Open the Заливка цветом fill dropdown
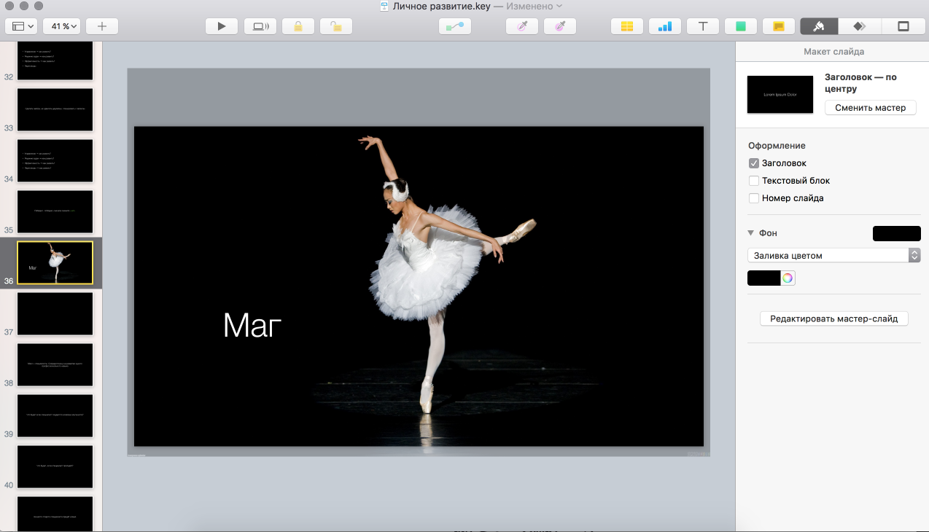Screen dimensions: 929x532 coord(834,256)
